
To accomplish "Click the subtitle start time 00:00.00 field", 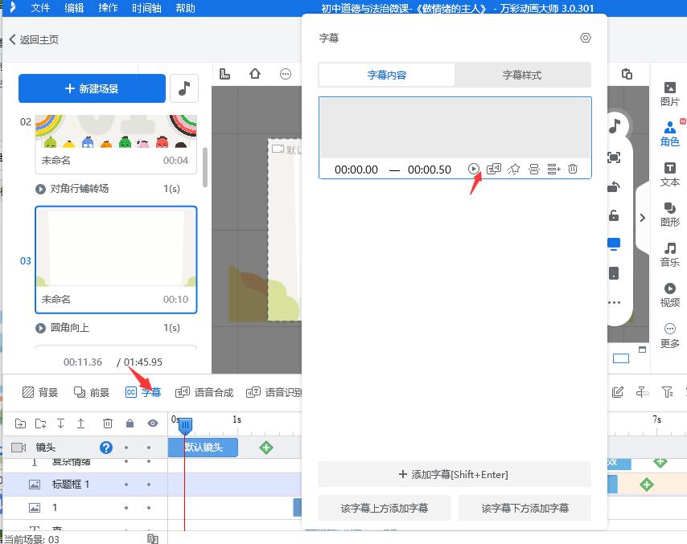I will point(355,170).
